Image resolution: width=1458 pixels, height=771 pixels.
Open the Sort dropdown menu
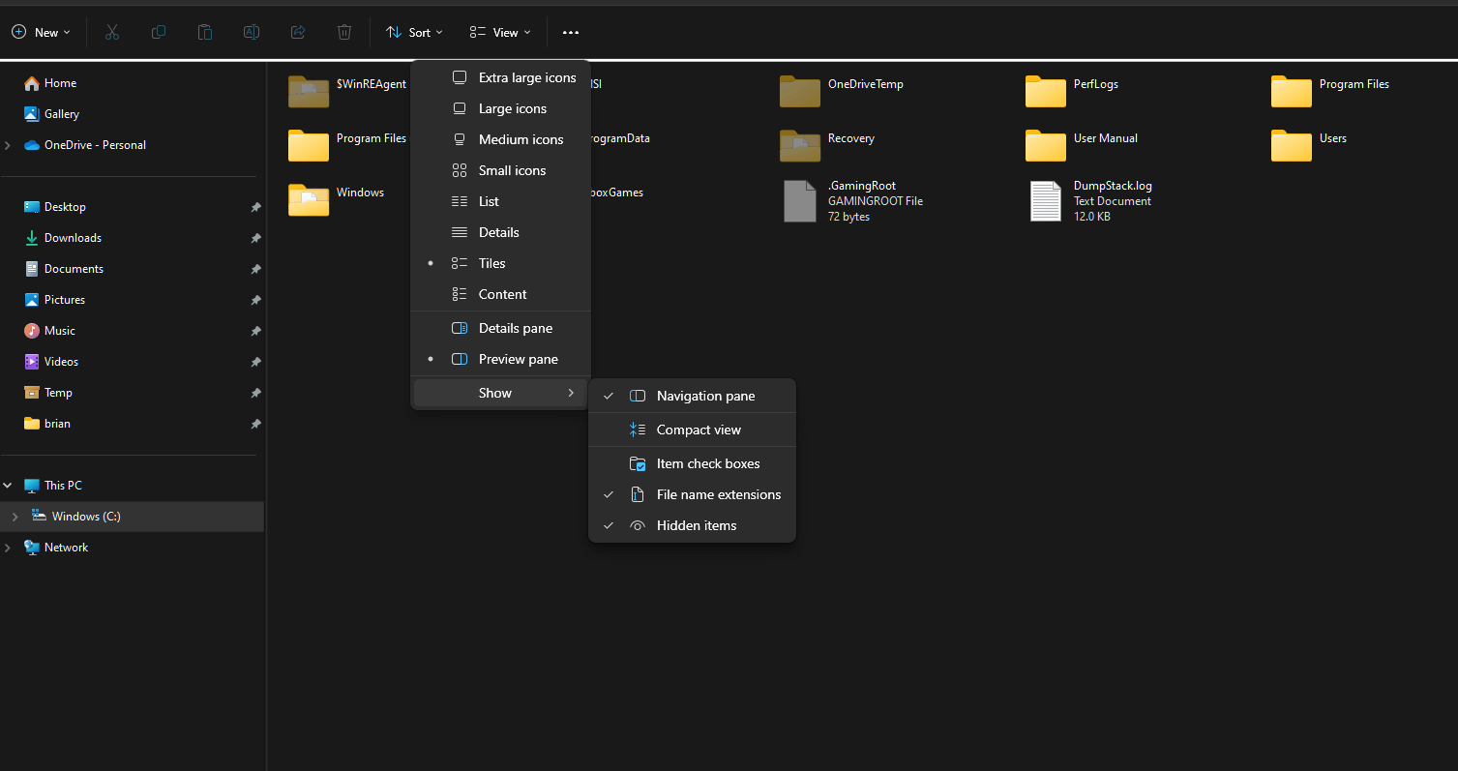pos(414,32)
